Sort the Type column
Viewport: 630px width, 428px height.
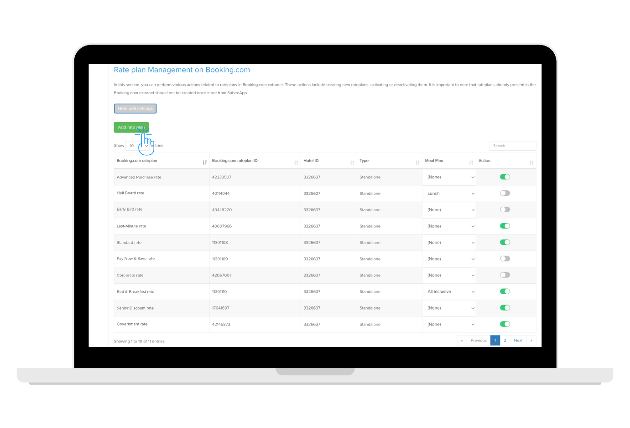point(416,162)
